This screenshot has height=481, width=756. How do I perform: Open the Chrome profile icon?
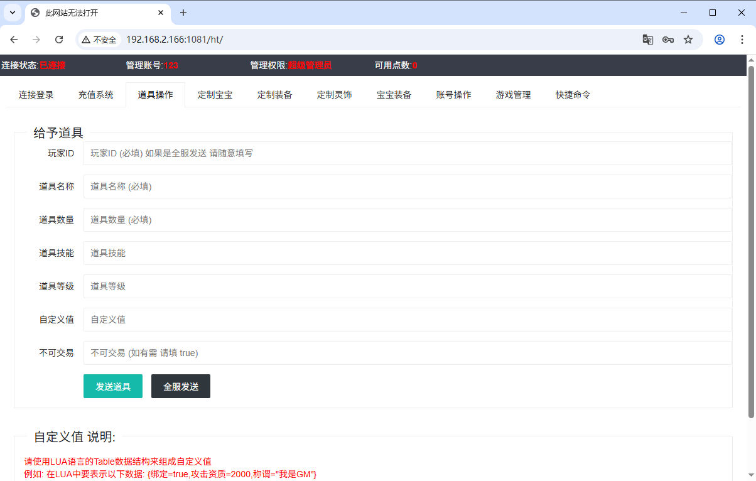point(720,40)
